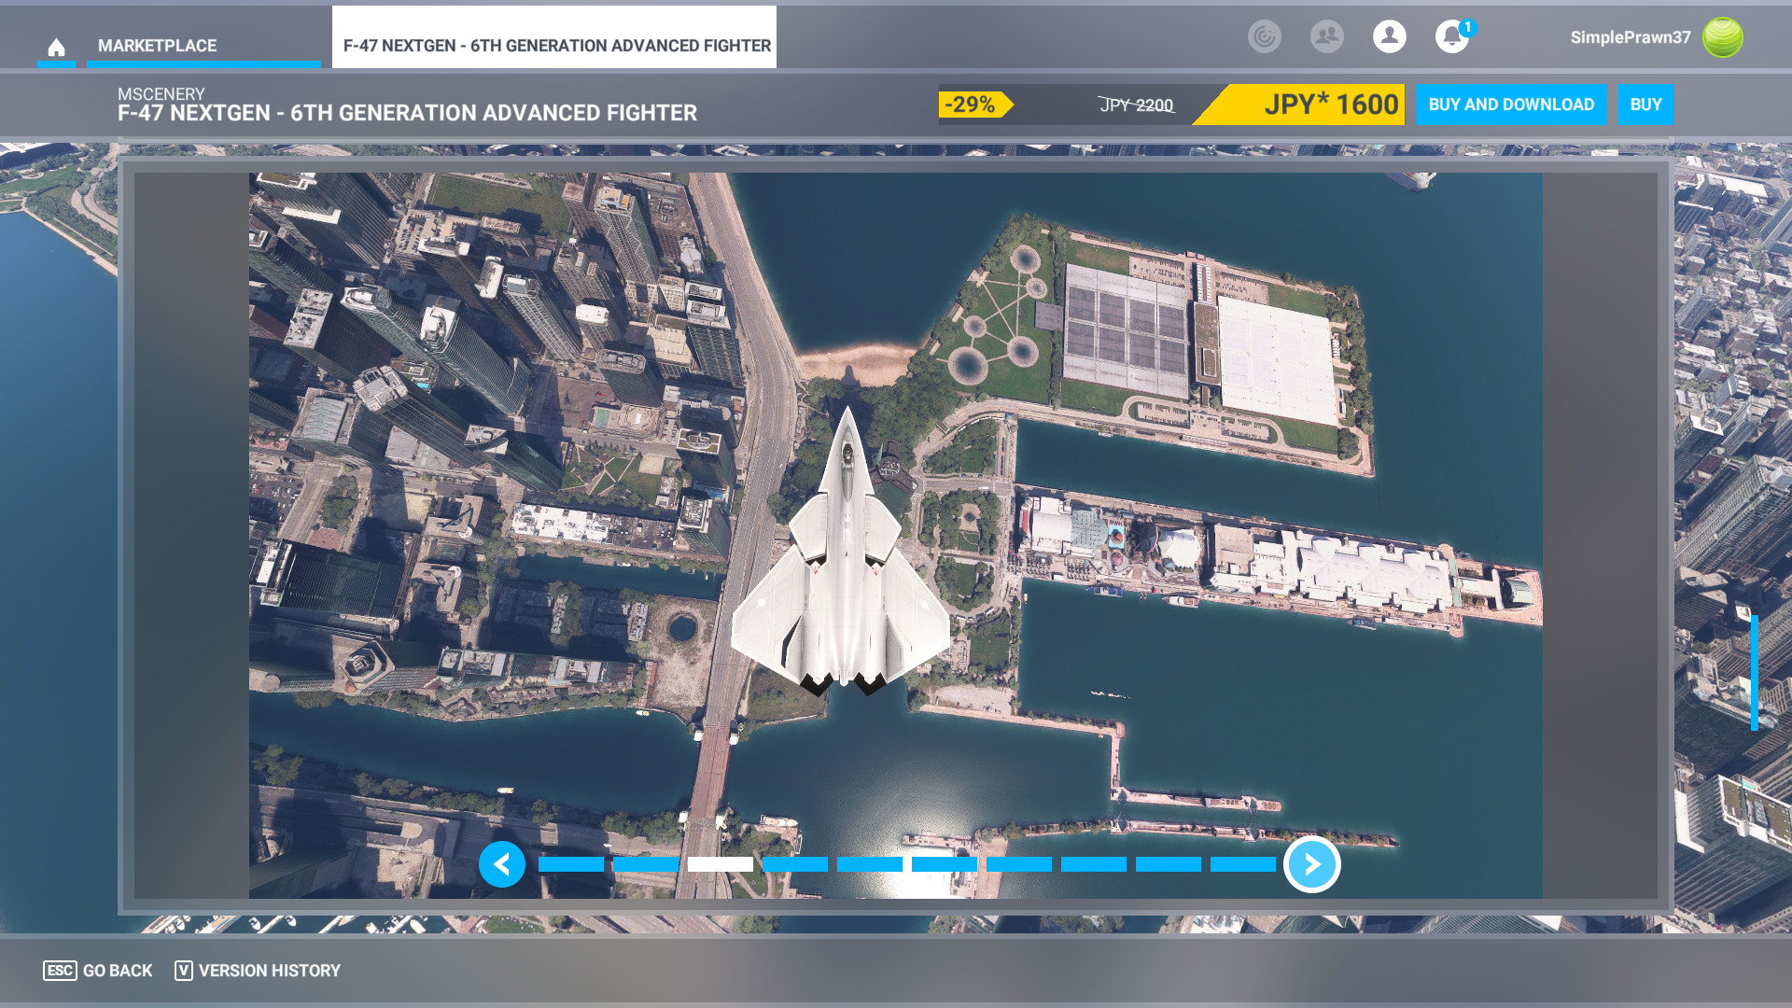
Task: Click the blue vertical scrollbar handle
Action: [x=1754, y=672]
